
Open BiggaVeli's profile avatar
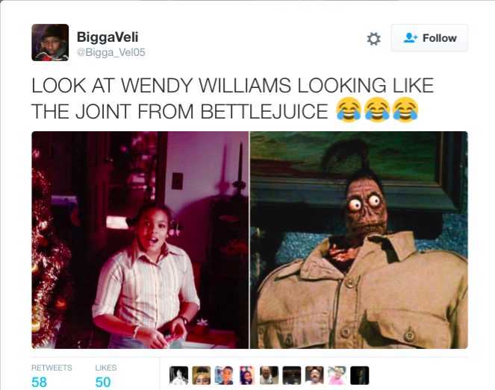point(50,43)
